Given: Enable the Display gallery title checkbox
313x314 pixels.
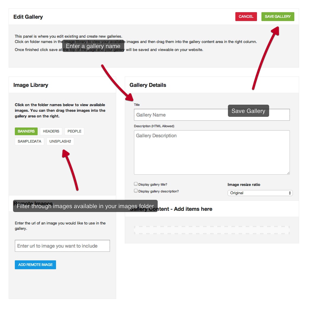Looking at the screenshot, I should click(136, 184).
